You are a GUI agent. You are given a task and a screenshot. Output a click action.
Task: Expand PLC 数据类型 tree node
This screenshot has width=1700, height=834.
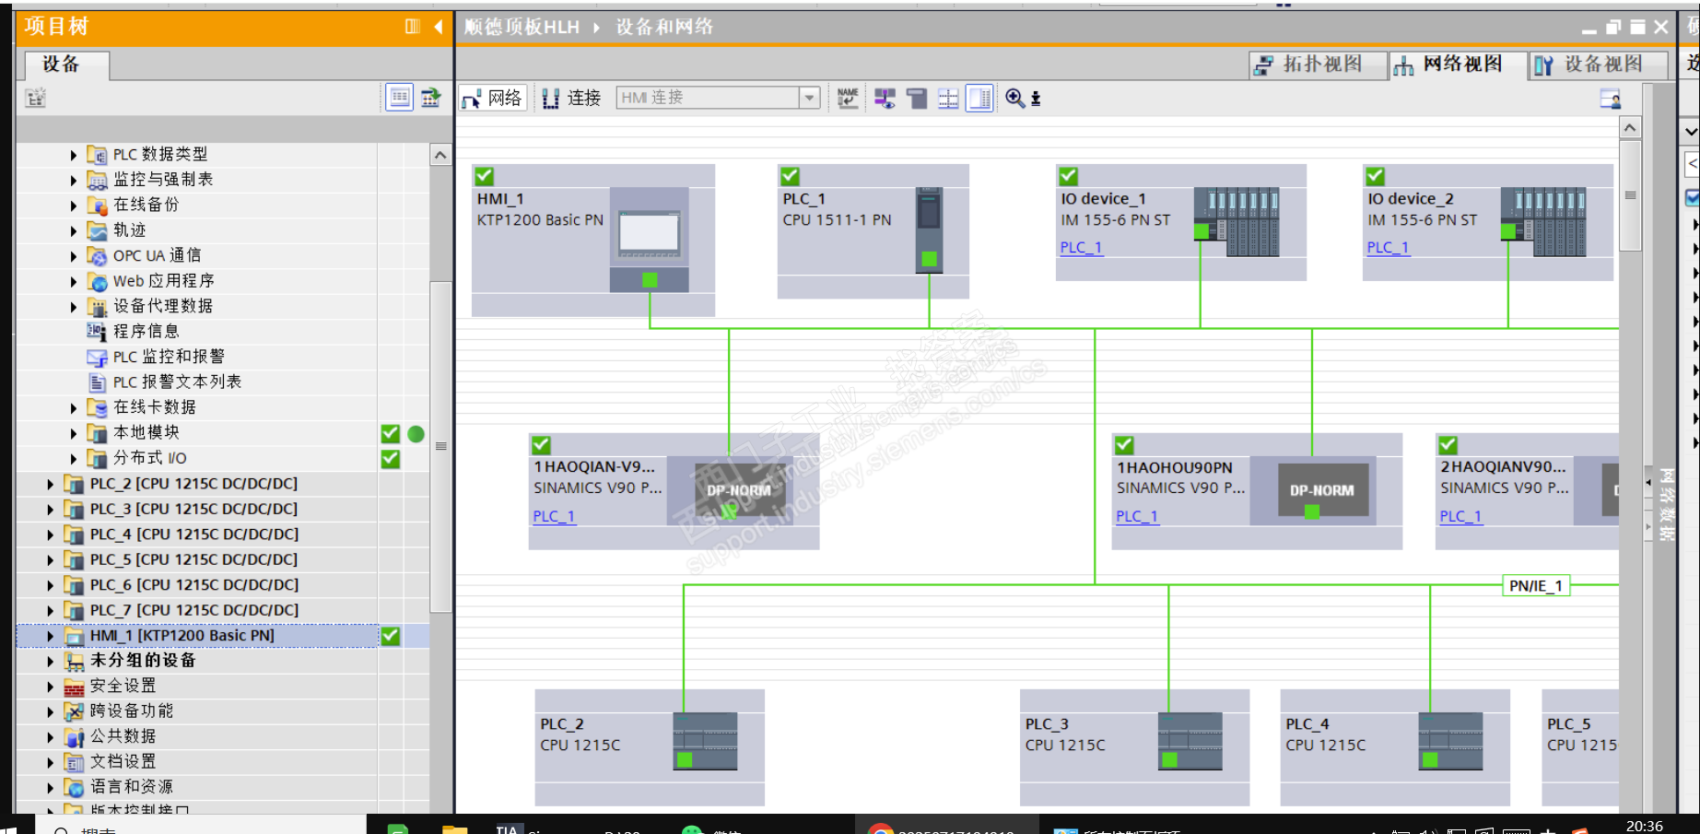pyautogui.click(x=74, y=155)
